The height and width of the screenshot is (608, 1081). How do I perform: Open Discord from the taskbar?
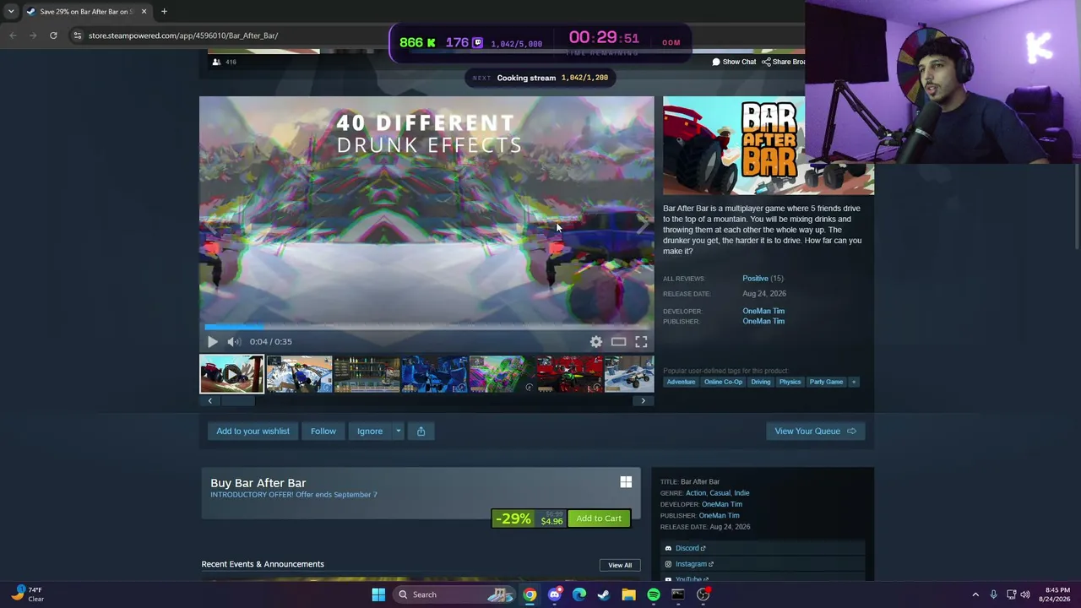pos(554,594)
